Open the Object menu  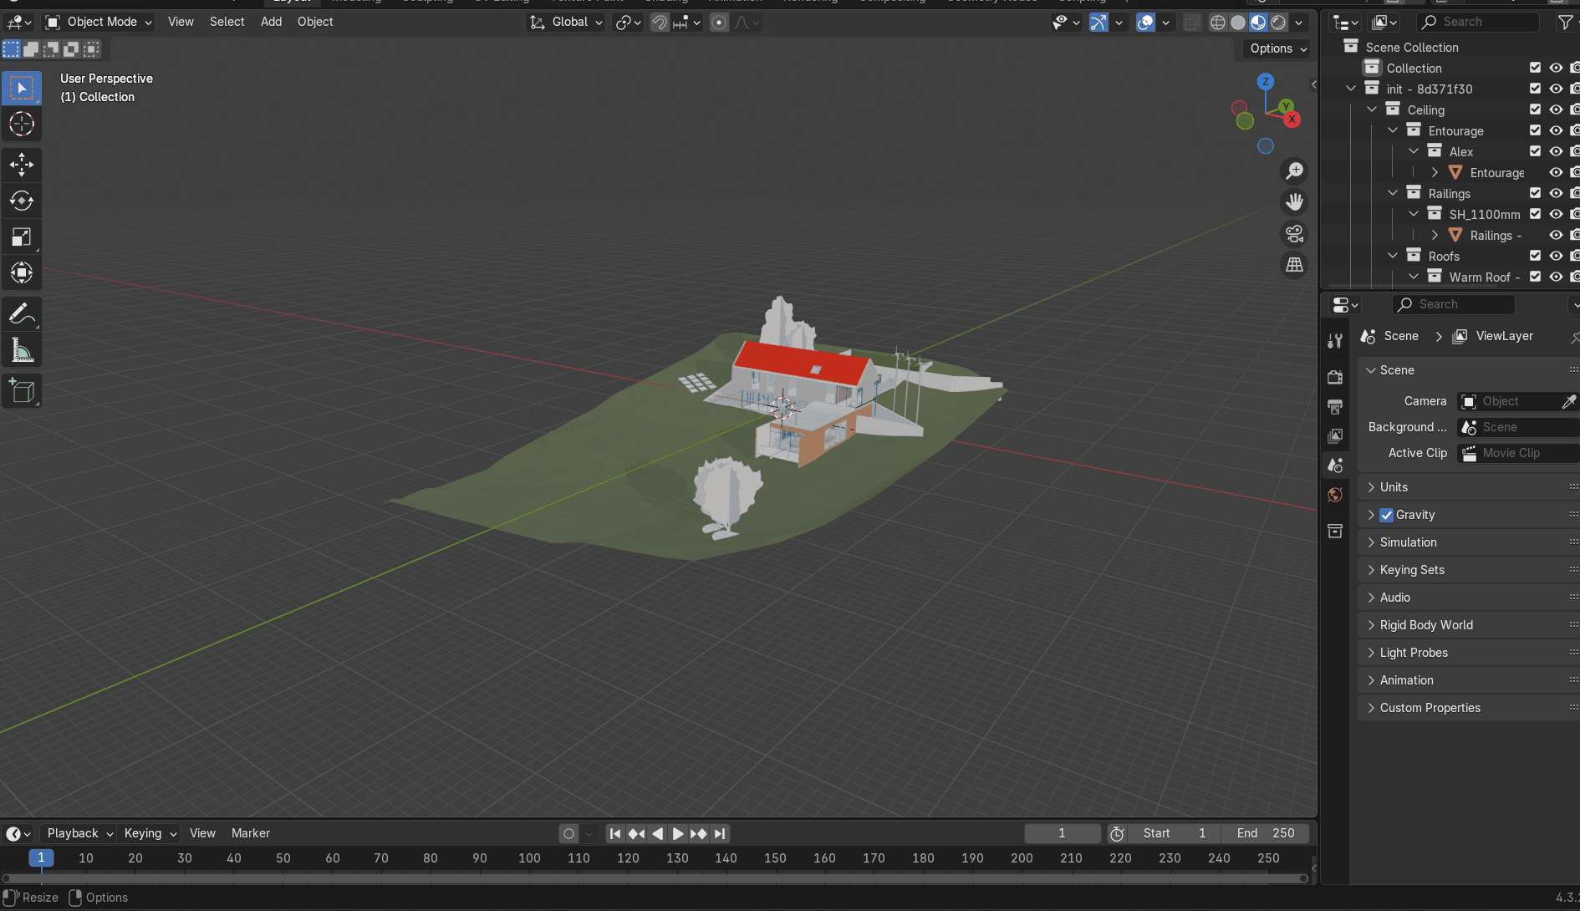tap(315, 22)
